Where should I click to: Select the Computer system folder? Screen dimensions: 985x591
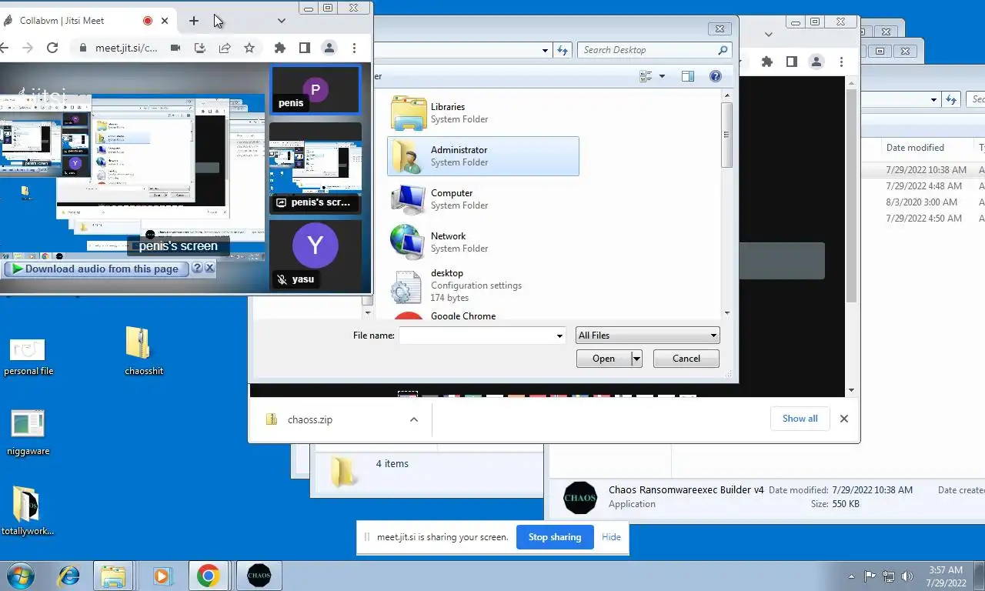[483, 199]
